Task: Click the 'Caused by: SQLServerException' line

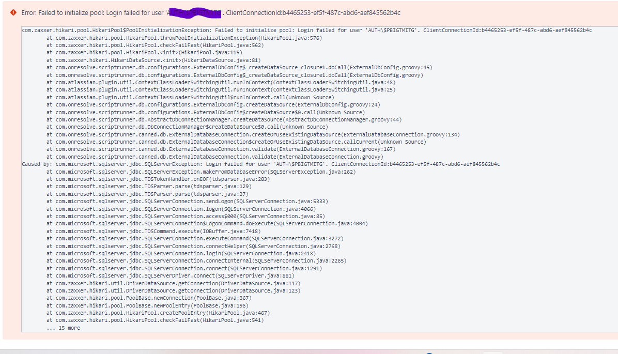Action: point(260,164)
